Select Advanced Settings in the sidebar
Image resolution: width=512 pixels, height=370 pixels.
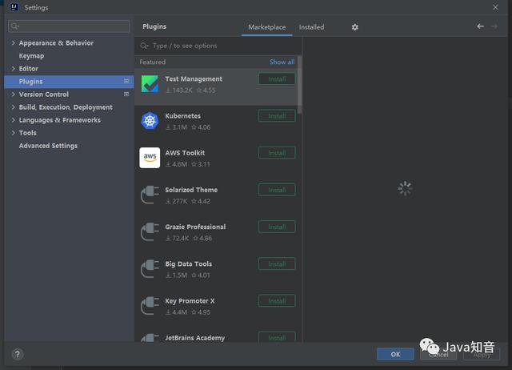pyautogui.click(x=48, y=146)
